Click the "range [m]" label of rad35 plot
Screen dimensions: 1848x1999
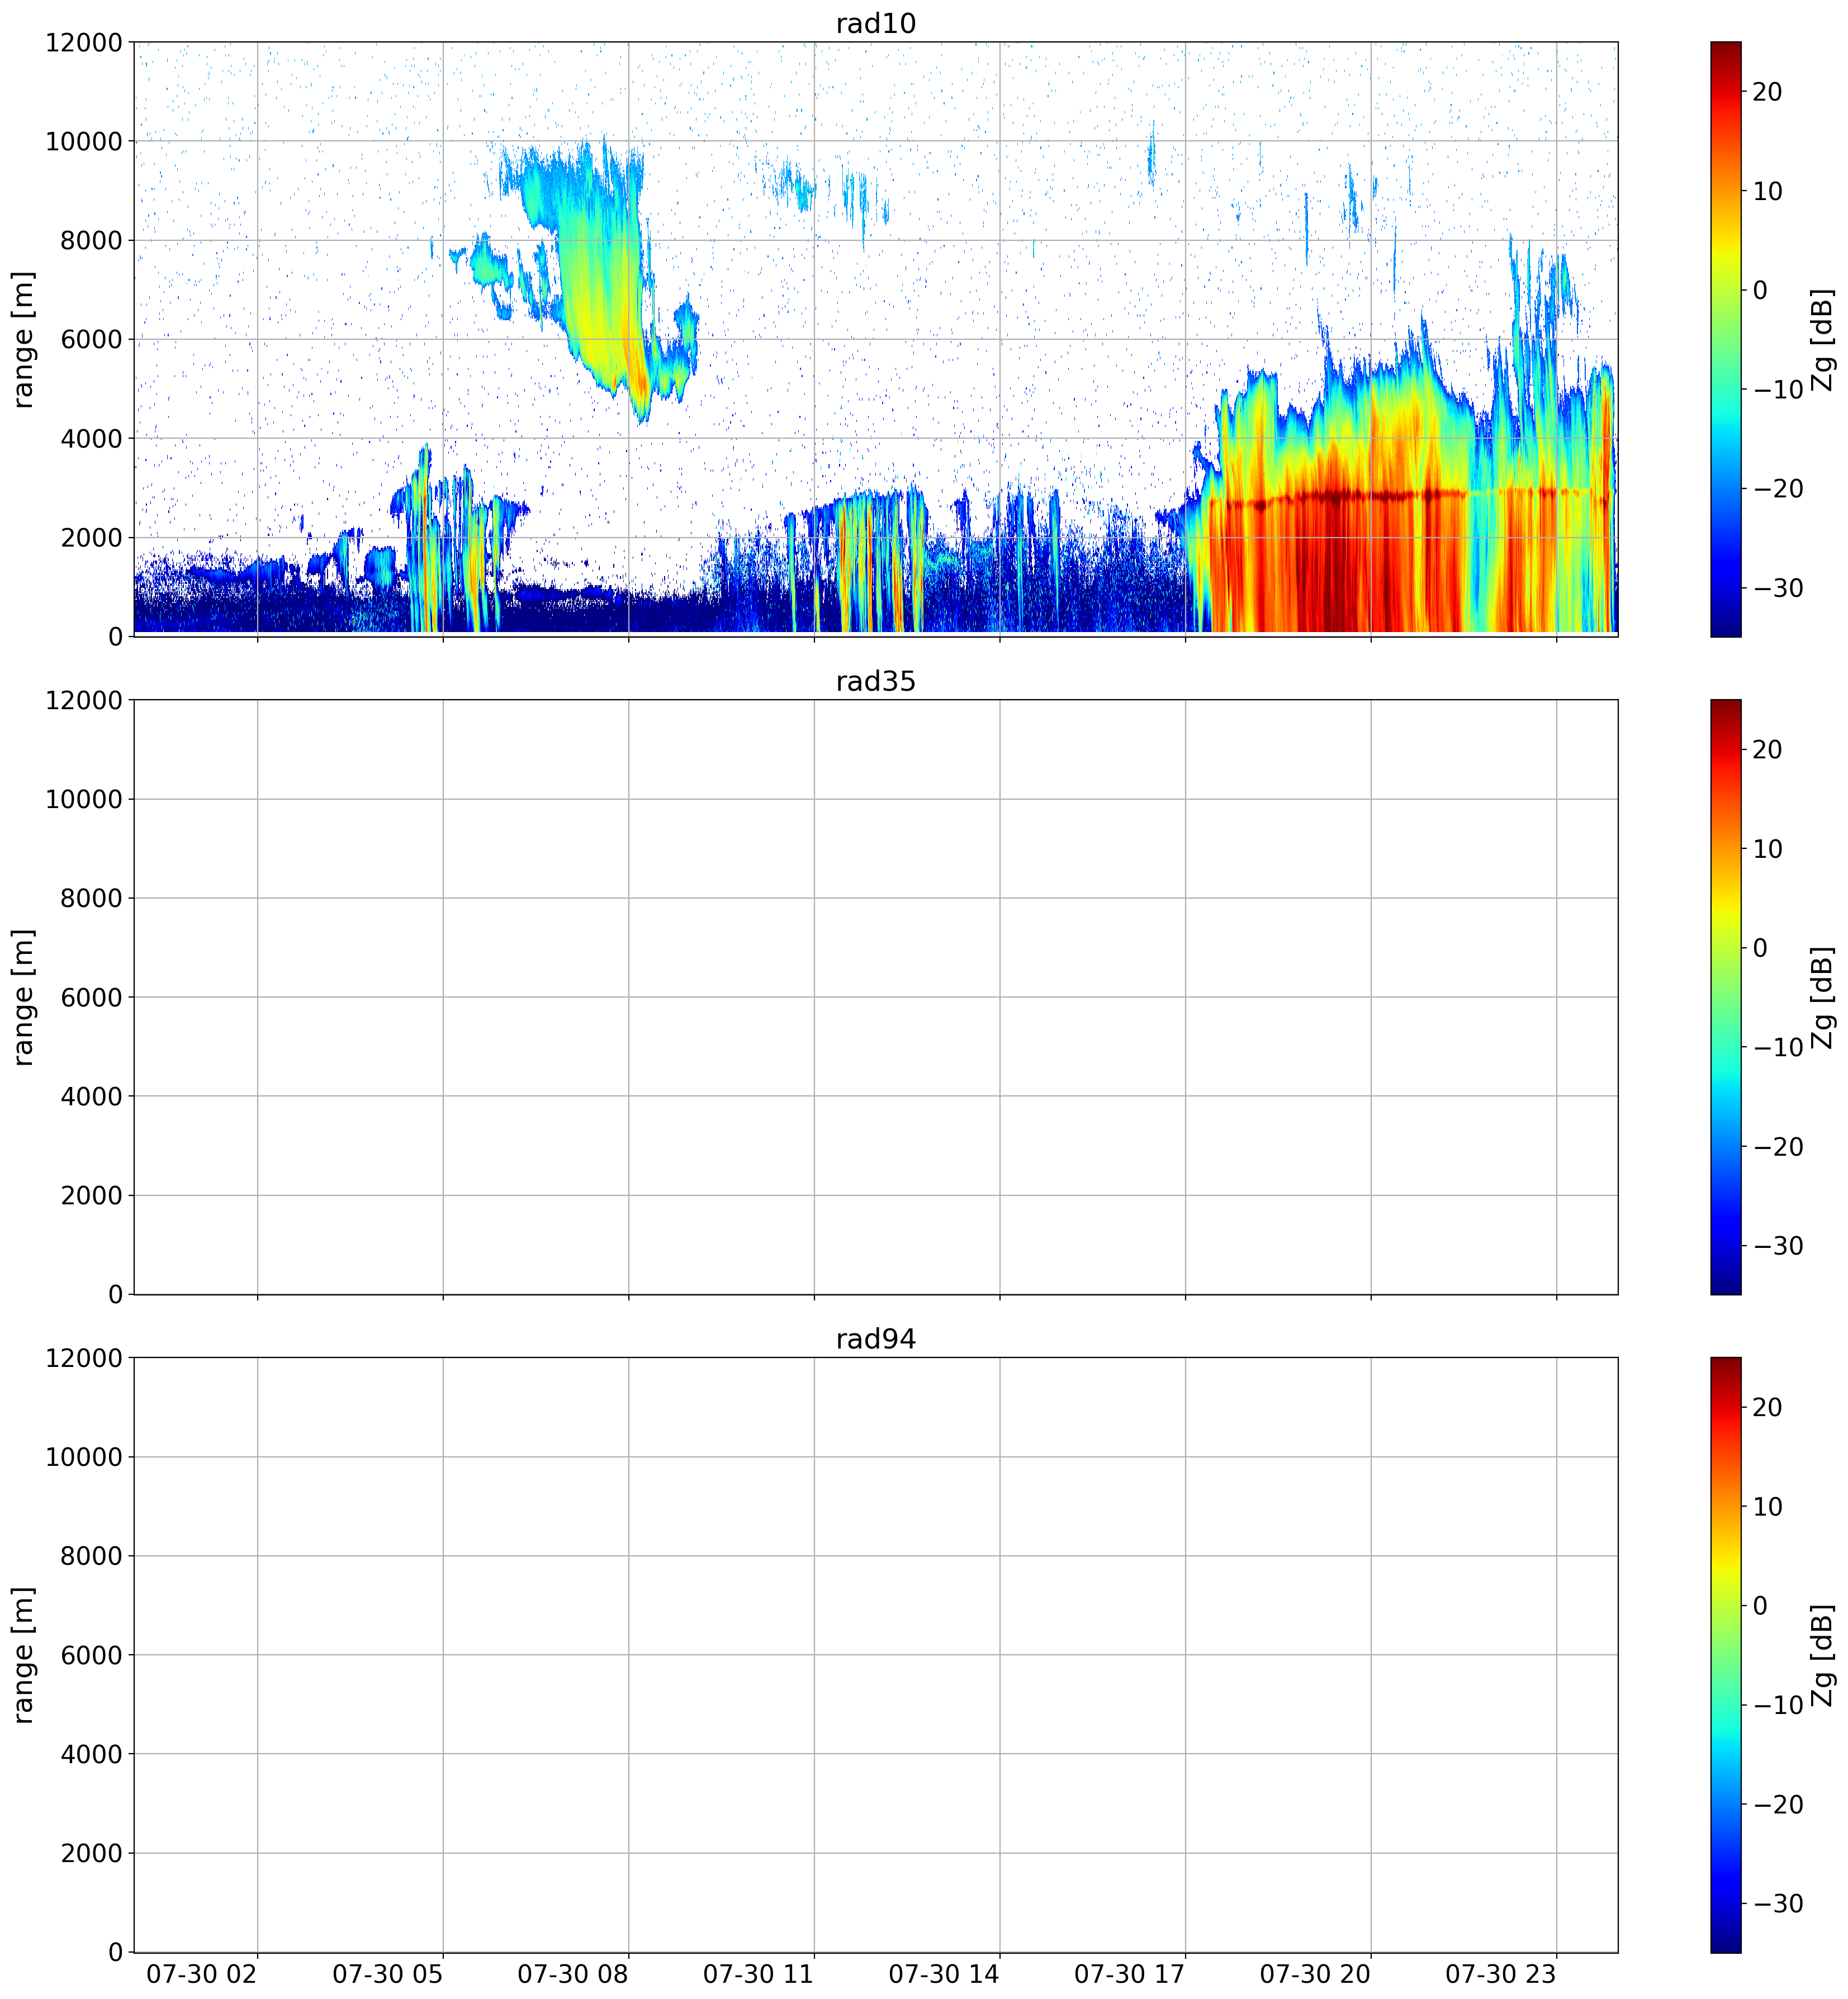[x=23, y=996]
